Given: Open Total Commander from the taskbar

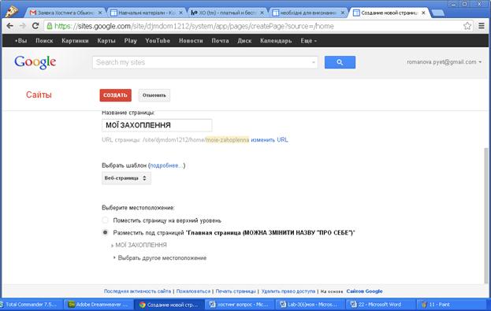Looking at the screenshot, I should tap(32, 305).
